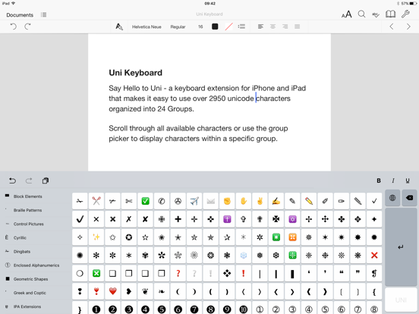Insert the snowflake character
Screen dimensions: 419x314
point(244,256)
